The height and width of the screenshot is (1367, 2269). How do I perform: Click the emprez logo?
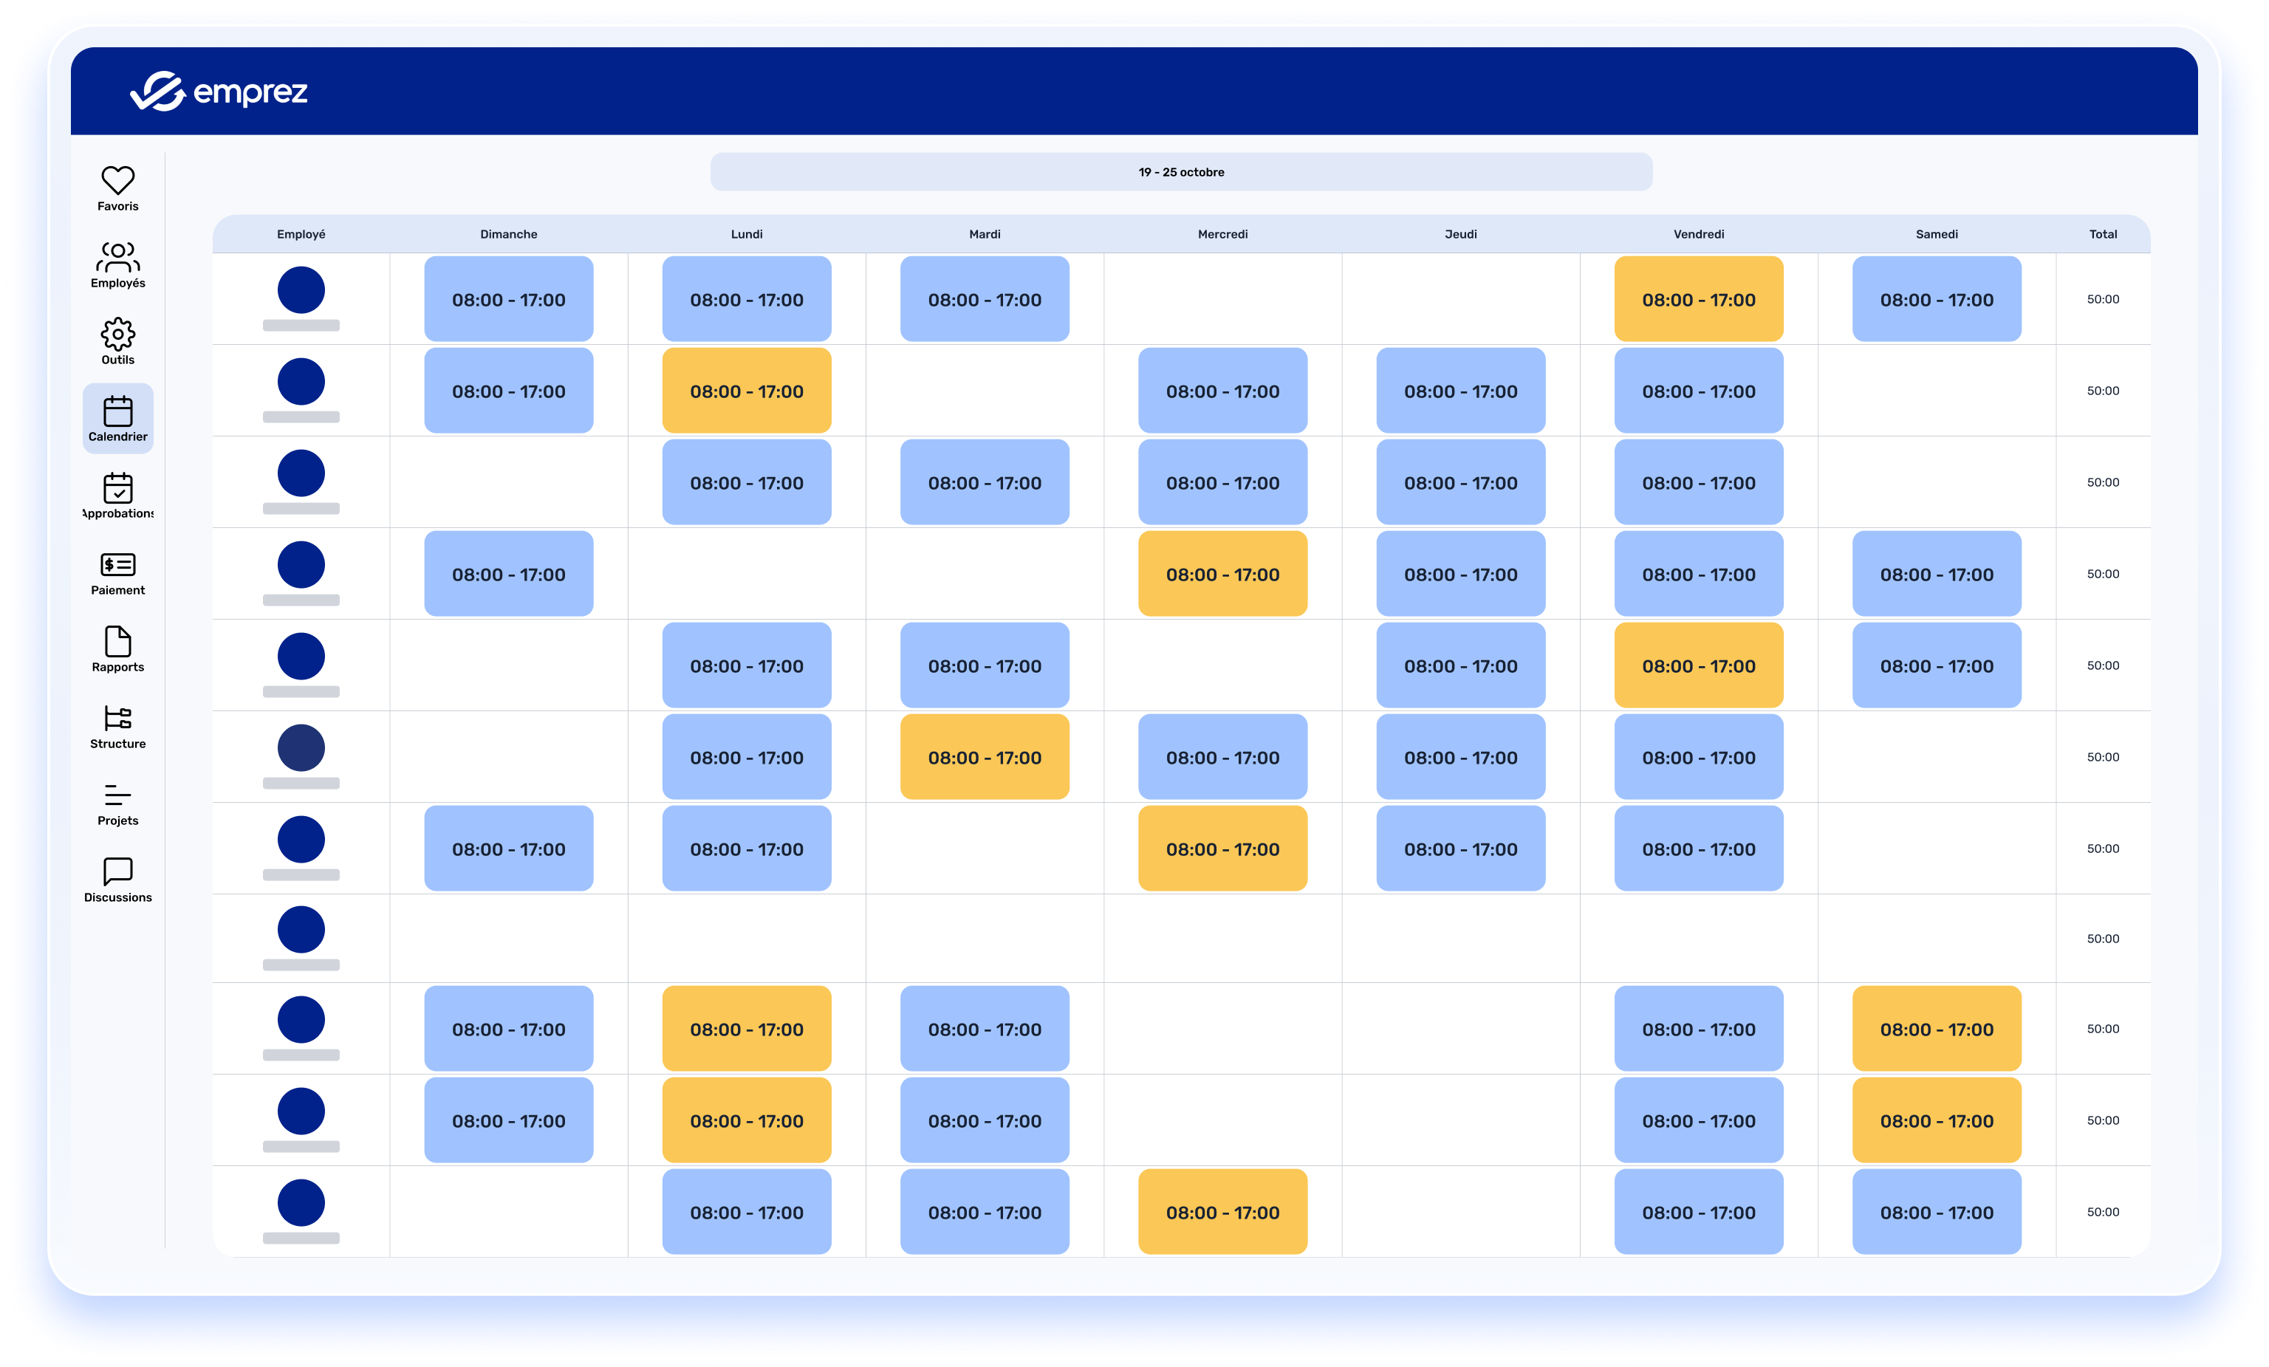[x=219, y=91]
